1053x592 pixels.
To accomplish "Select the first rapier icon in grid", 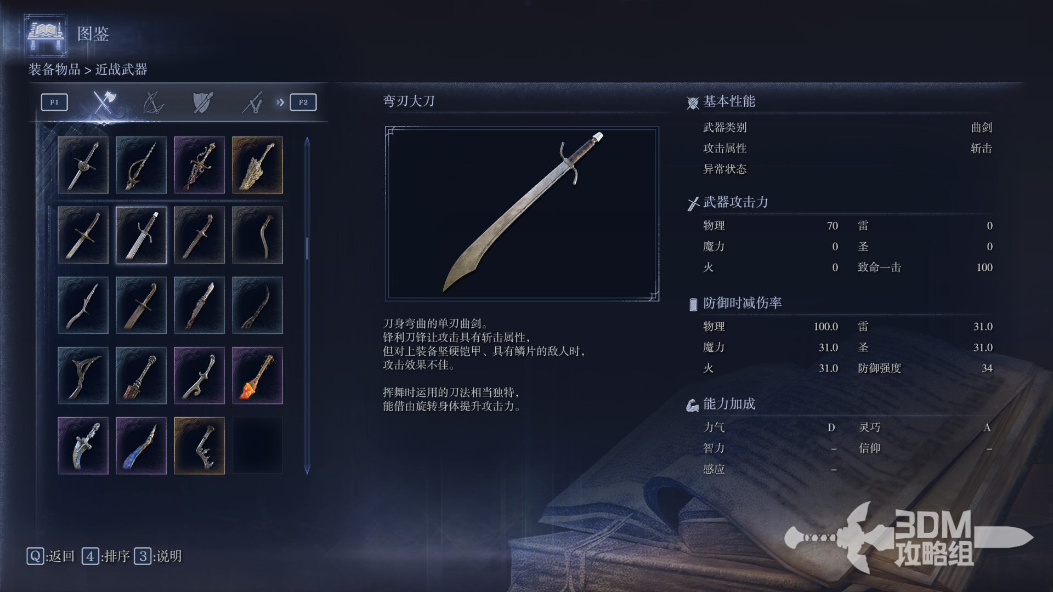I will [83, 165].
